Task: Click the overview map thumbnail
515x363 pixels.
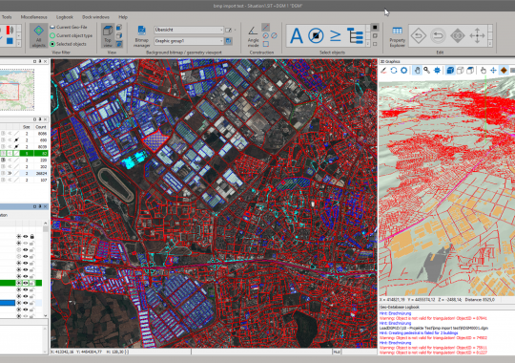Action: (17, 90)
